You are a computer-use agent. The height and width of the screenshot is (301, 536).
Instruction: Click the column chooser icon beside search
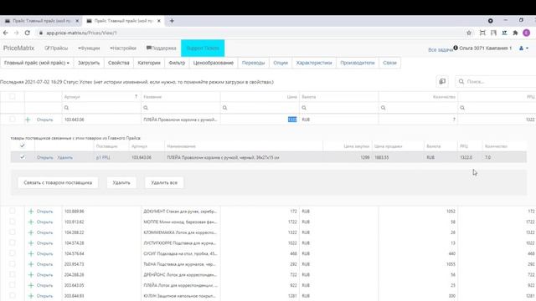coord(442,82)
